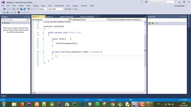
Task: Click the Navigate Backward toolbar icon
Action: tap(4, 9)
